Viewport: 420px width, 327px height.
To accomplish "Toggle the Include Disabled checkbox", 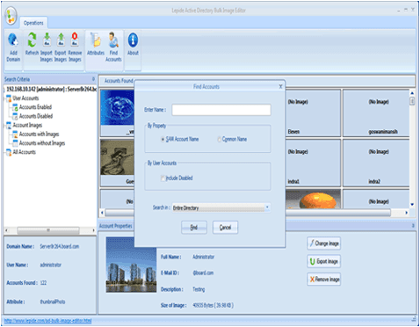I will 163,178.
